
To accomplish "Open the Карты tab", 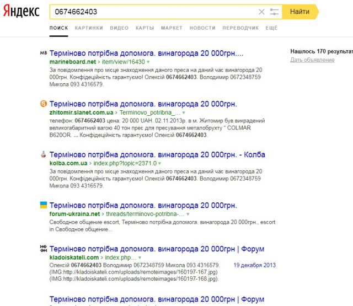I will [145, 28].
